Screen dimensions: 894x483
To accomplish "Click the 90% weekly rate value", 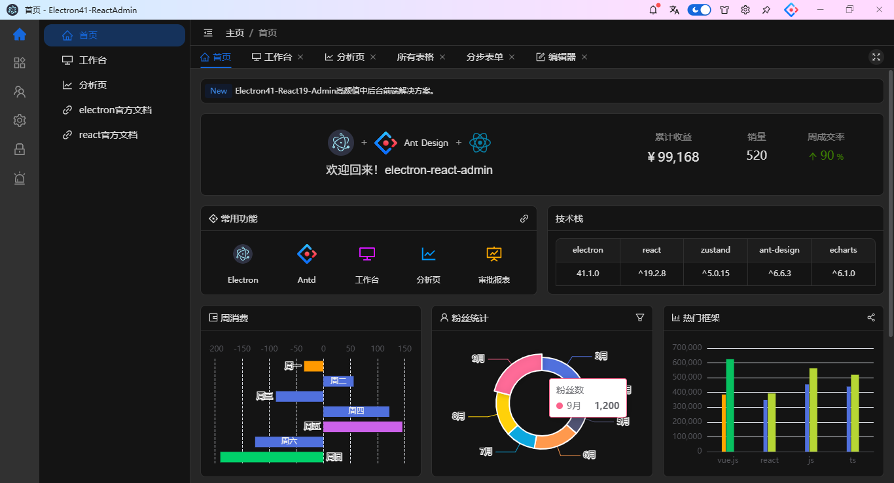I will click(826, 156).
